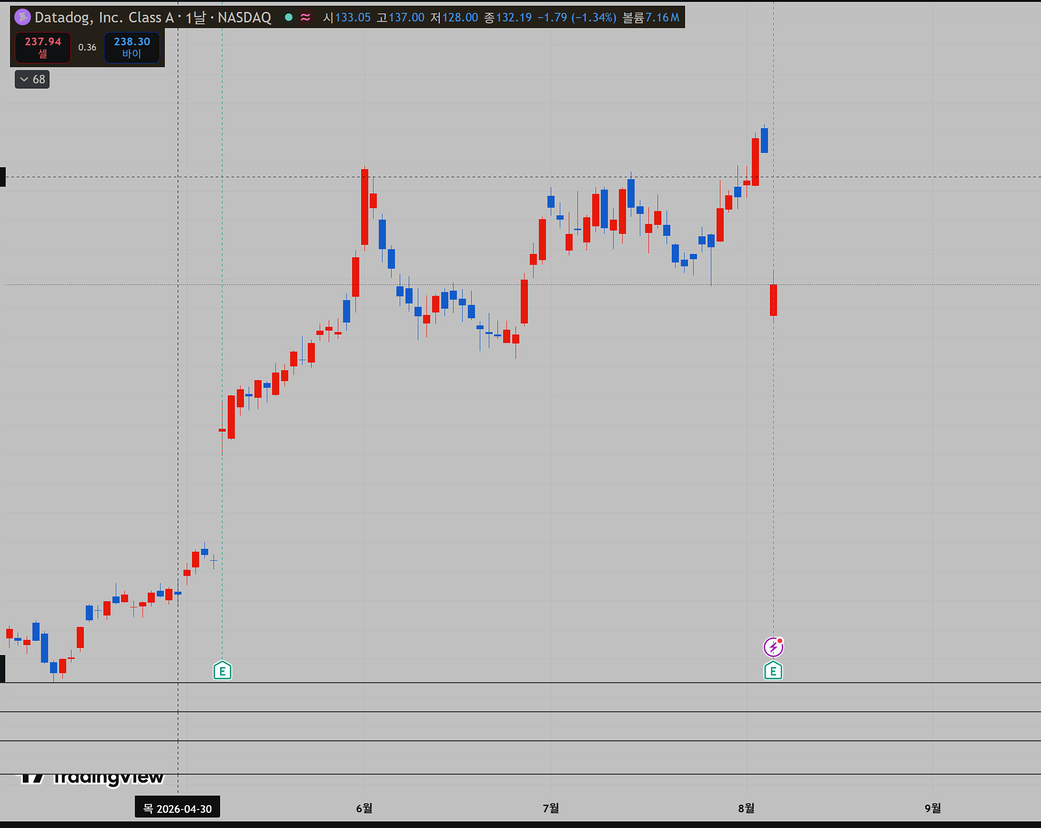
Task: Click the last red candle in August
Action: pos(773,300)
